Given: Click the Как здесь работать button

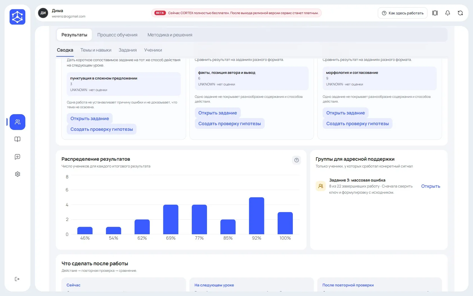Looking at the screenshot, I should pos(403,13).
